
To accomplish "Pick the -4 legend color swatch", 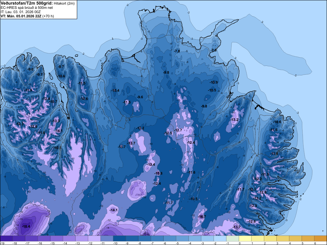I will [x=195, y=238].
